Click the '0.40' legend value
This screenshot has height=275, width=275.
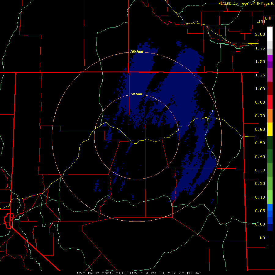point(260,157)
